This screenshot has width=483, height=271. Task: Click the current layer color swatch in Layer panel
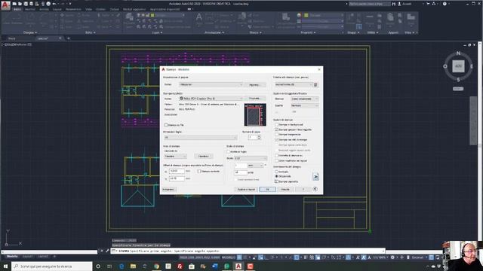point(152,15)
